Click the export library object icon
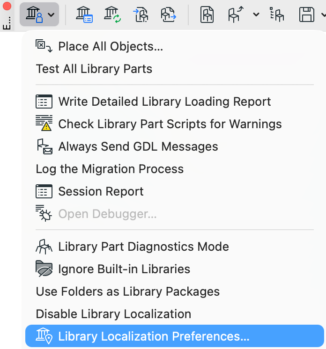This screenshot has height=349, width=326. pyautogui.click(x=168, y=15)
